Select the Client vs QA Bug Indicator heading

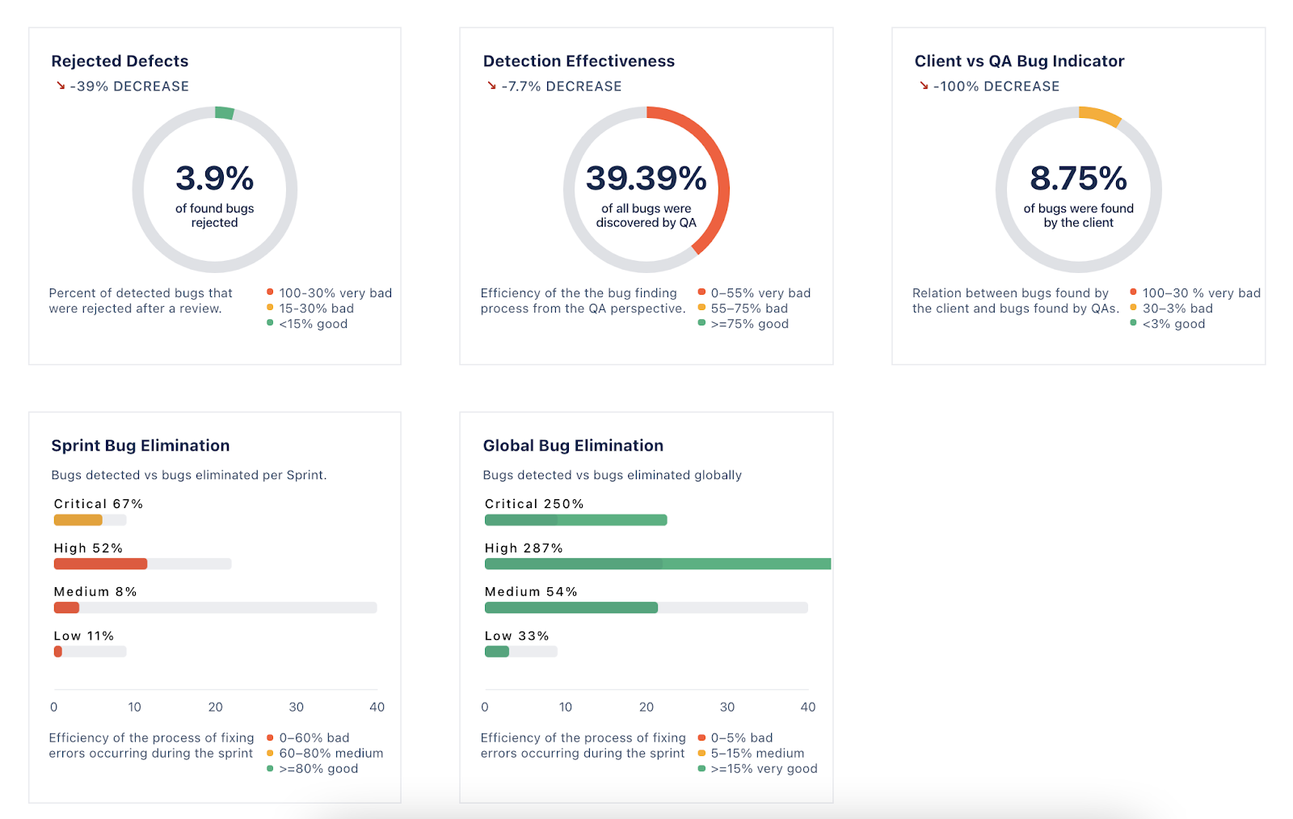(x=1019, y=61)
